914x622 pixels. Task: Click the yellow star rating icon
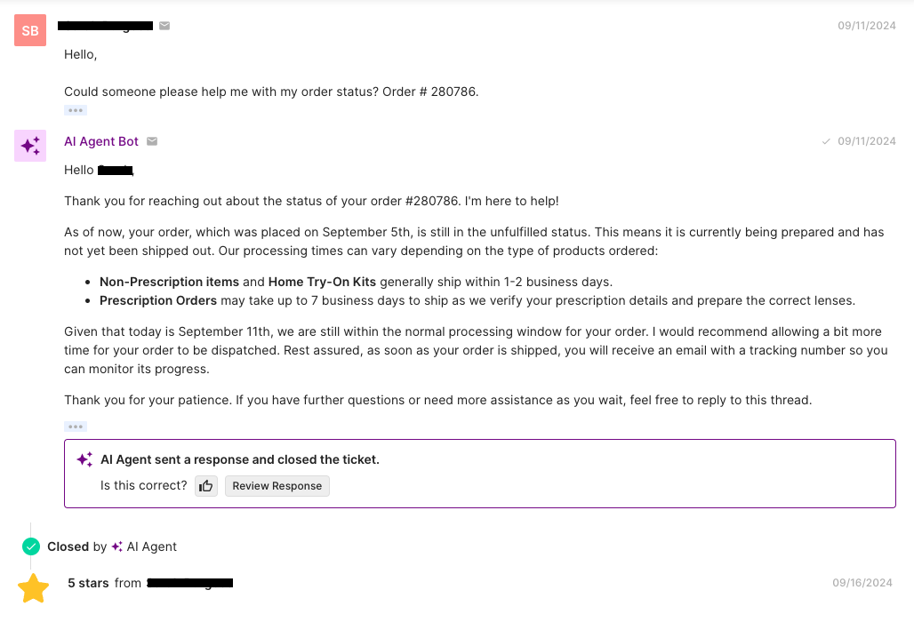pyautogui.click(x=33, y=587)
